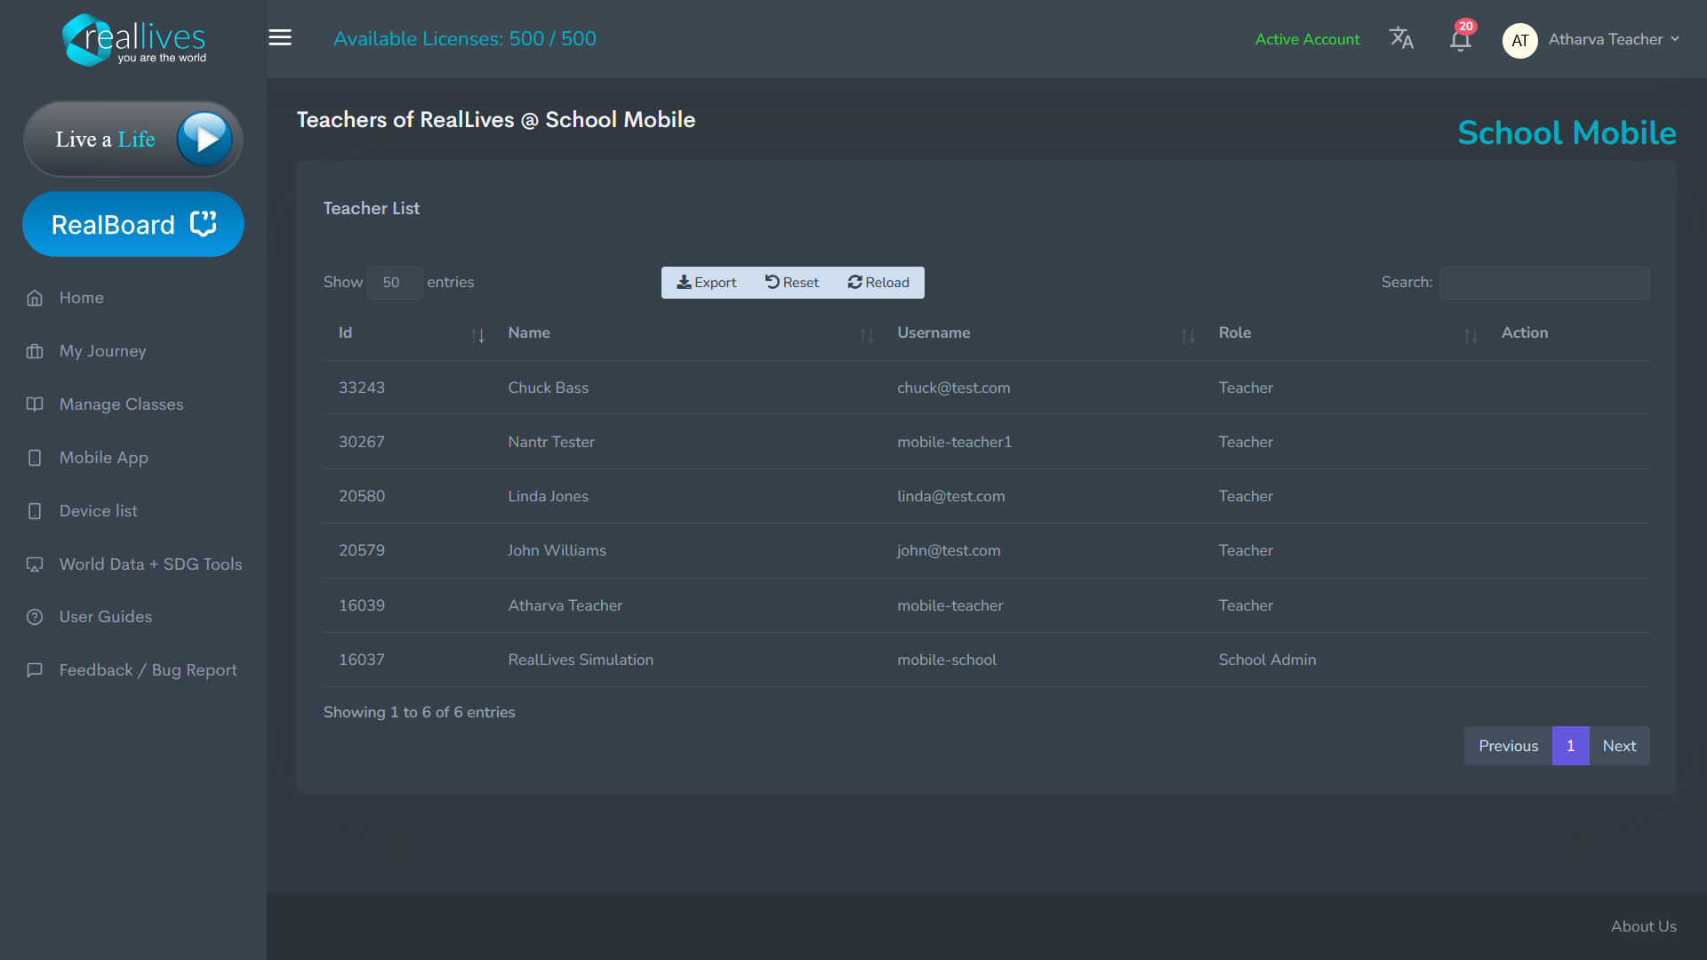Reload the teacher table
This screenshot has height=960, width=1707.
pos(878,283)
